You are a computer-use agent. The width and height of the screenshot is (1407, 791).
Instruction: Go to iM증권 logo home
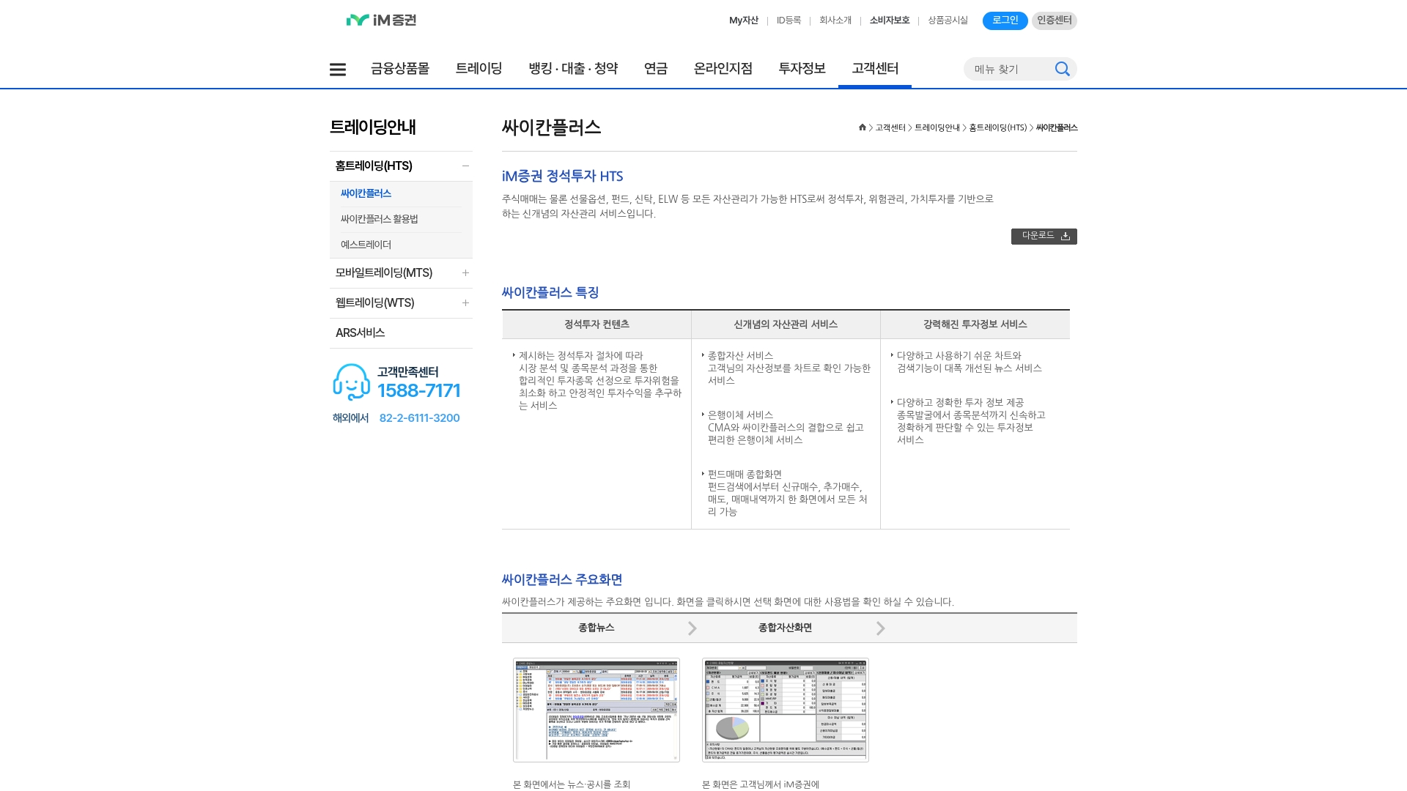tap(381, 20)
